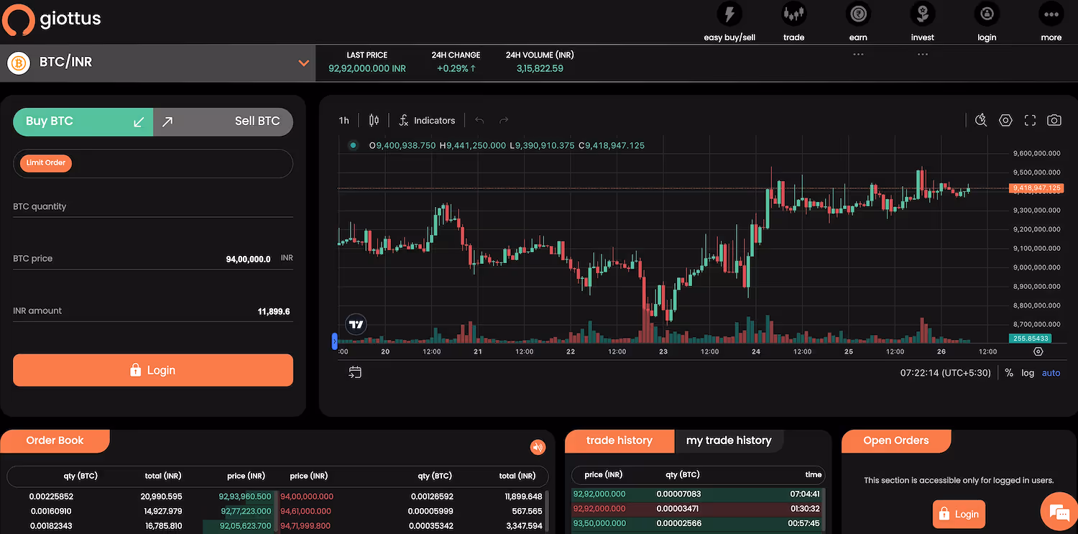Screen dimensions: 1078x534
Task: Open the 1h timeframe dropdown
Action: (344, 120)
